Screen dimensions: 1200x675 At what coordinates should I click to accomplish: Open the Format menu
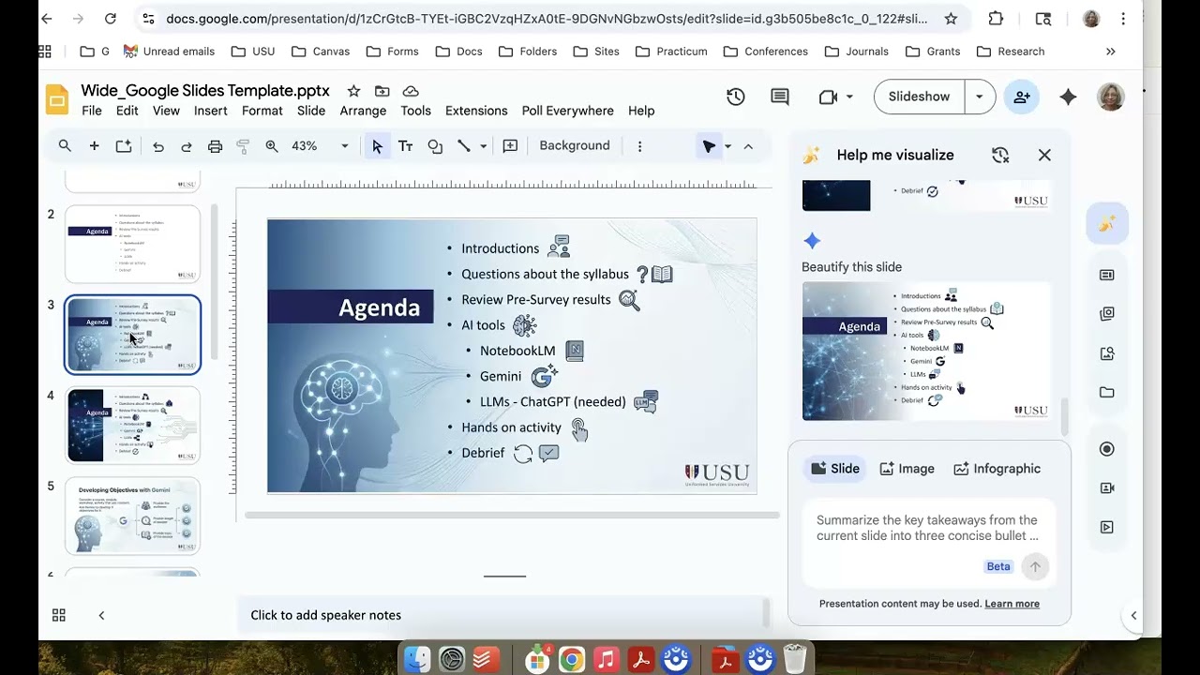coord(262,111)
